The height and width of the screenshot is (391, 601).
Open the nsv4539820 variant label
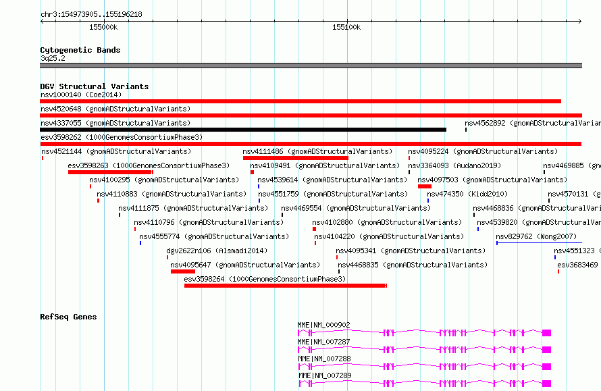pyautogui.click(x=539, y=222)
